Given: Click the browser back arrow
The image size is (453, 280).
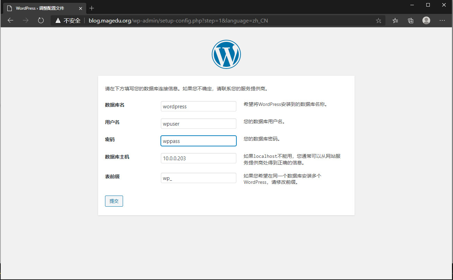Looking at the screenshot, I should [x=10, y=20].
